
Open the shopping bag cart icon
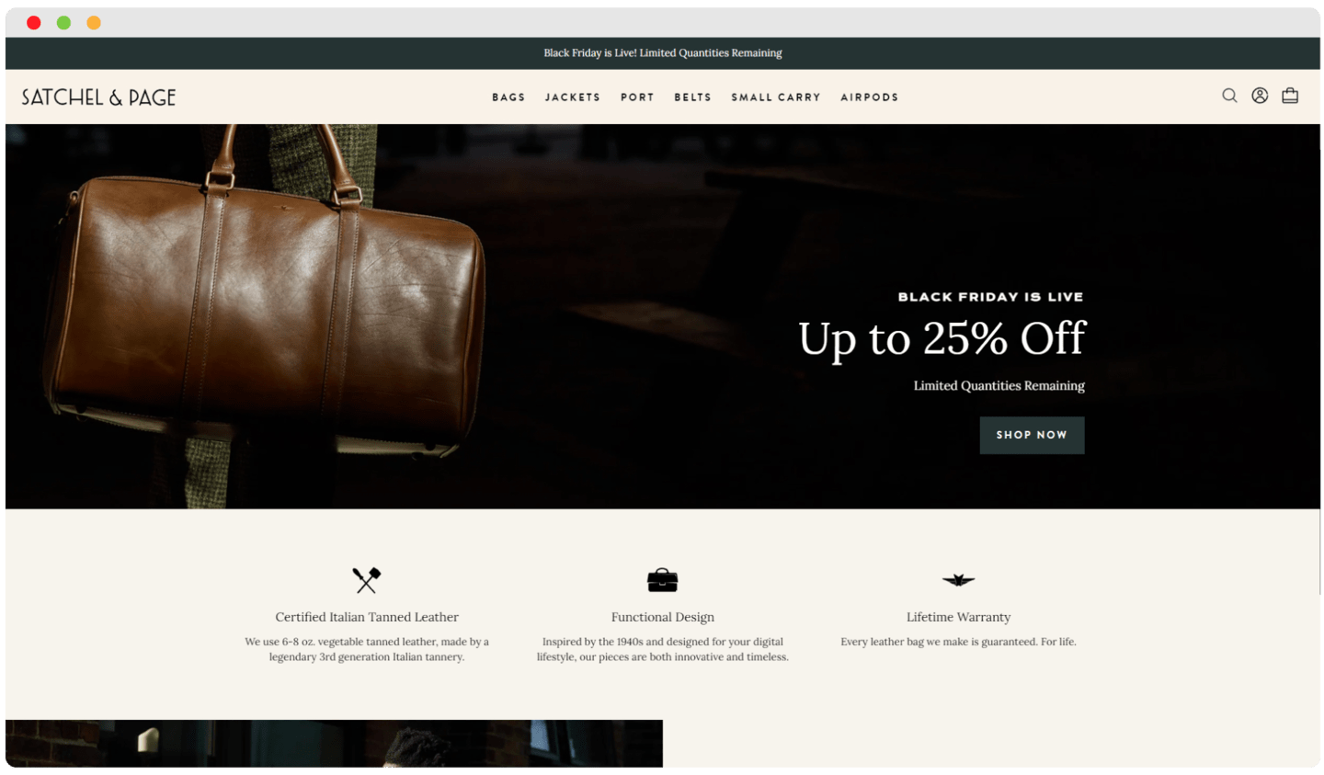[x=1290, y=96]
